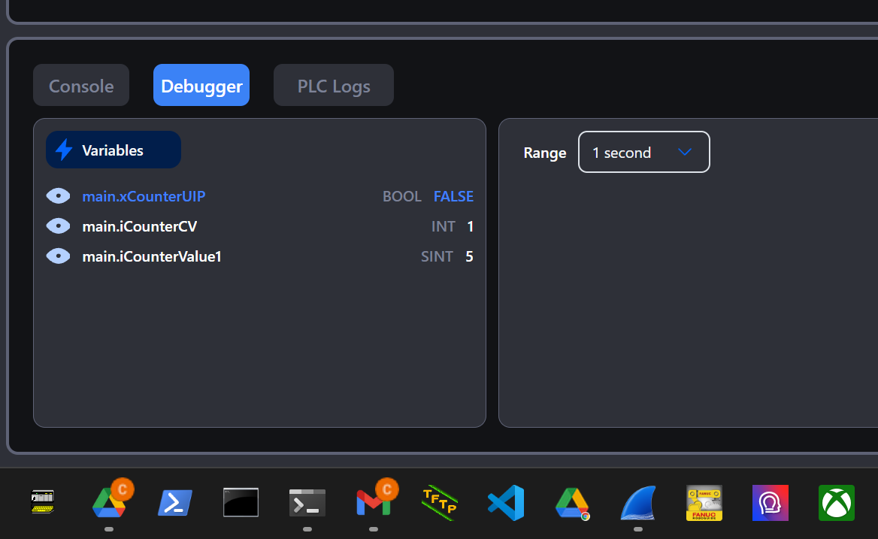This screenshot has height=539, width=878.
Task: Open the Range dropdown showing 1 second
Action: pyautogui.click(x=643, y=153)
